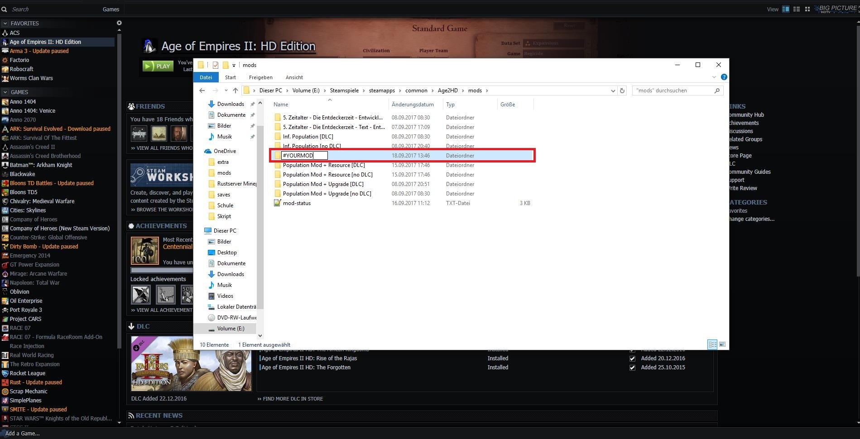Collapse the FAVORITES category
The width and height of the screenshot is (860, 439).
(x=5, y=24)
